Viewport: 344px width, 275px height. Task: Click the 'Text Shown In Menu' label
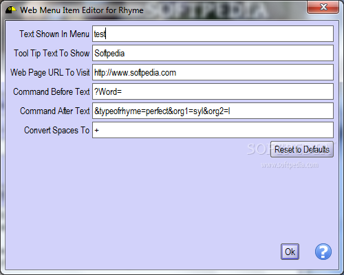click(54, 34)
